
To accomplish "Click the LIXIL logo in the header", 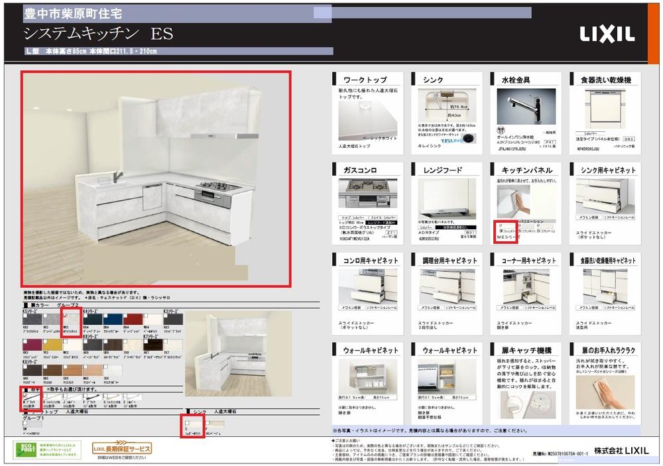I will 608,34.
